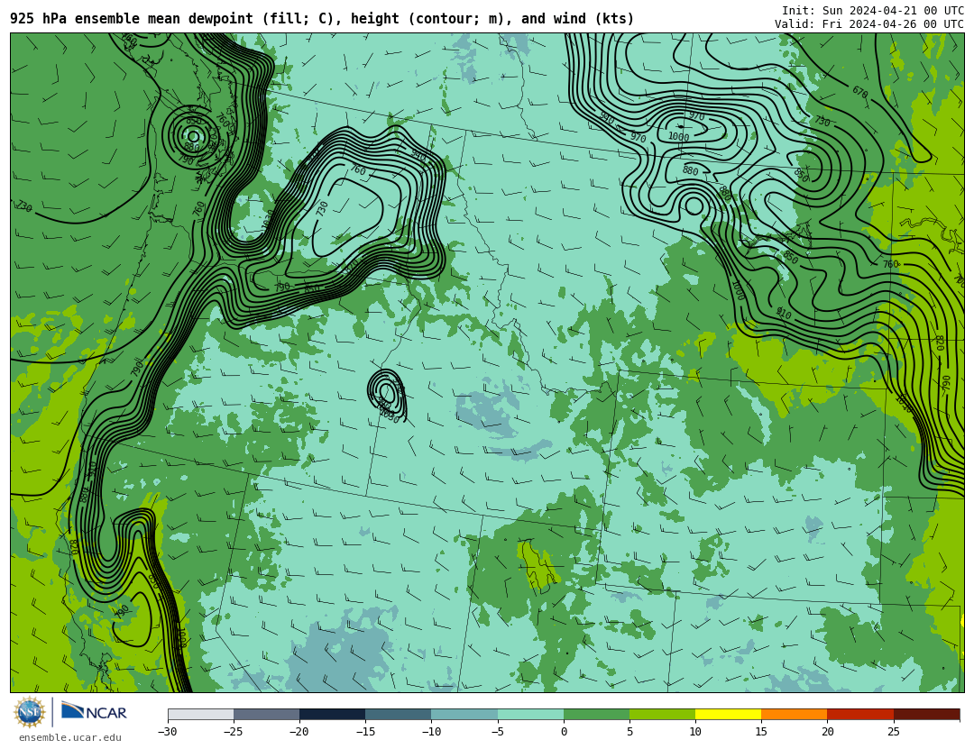This screenshot has height=749, width=974.
Task: Click the colorbar label '-15'
Action: (365, 732)
